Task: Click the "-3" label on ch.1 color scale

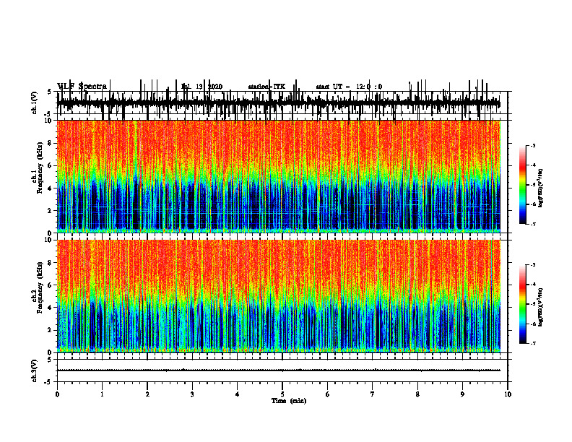Action: point(532,145)
